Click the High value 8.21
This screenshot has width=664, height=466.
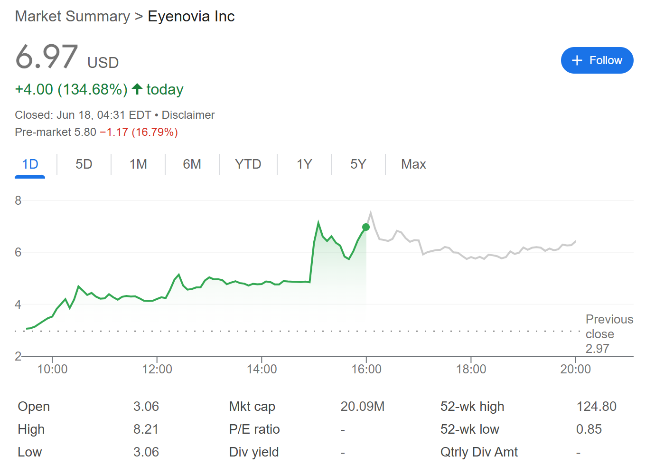tap(146, 429)
